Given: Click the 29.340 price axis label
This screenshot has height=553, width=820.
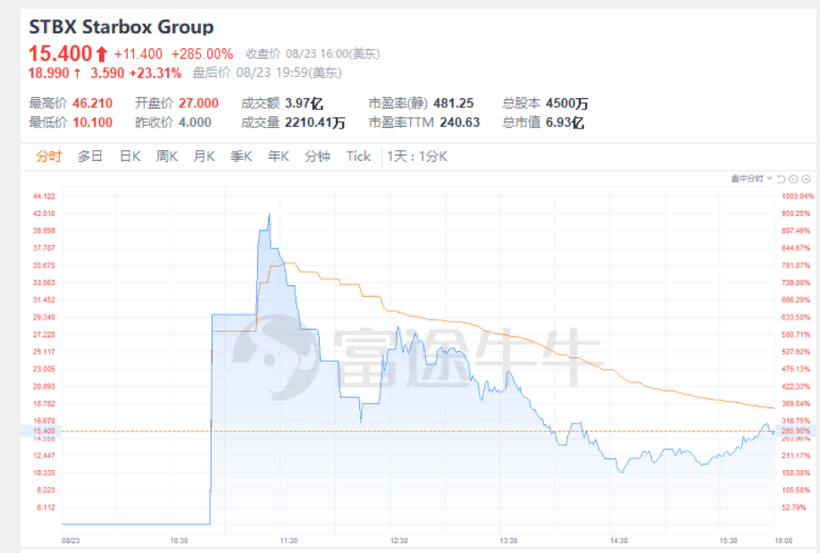Looking at the screenshot, I should pos(44,317).
